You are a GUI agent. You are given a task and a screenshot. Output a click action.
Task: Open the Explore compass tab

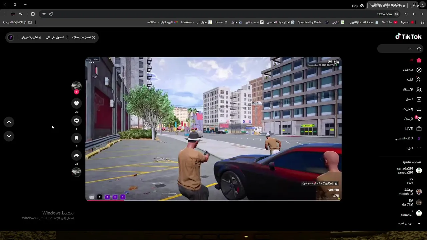click(x=412, y=70)
